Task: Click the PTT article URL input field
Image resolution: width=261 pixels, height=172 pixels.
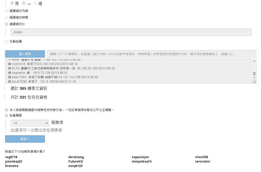Action: (151, 54)
